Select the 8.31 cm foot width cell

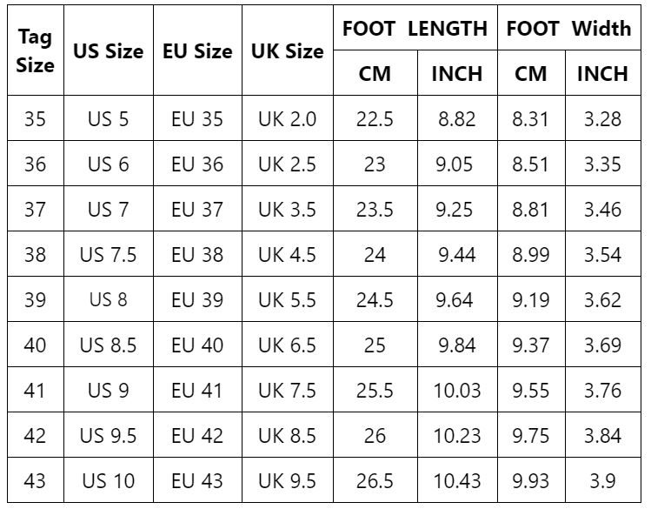point(530,119)
